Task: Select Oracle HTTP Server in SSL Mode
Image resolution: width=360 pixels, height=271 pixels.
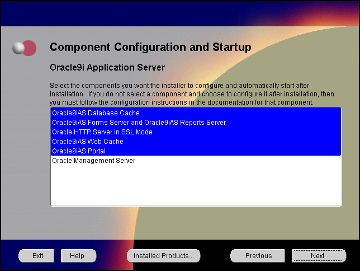Action: 196,132
